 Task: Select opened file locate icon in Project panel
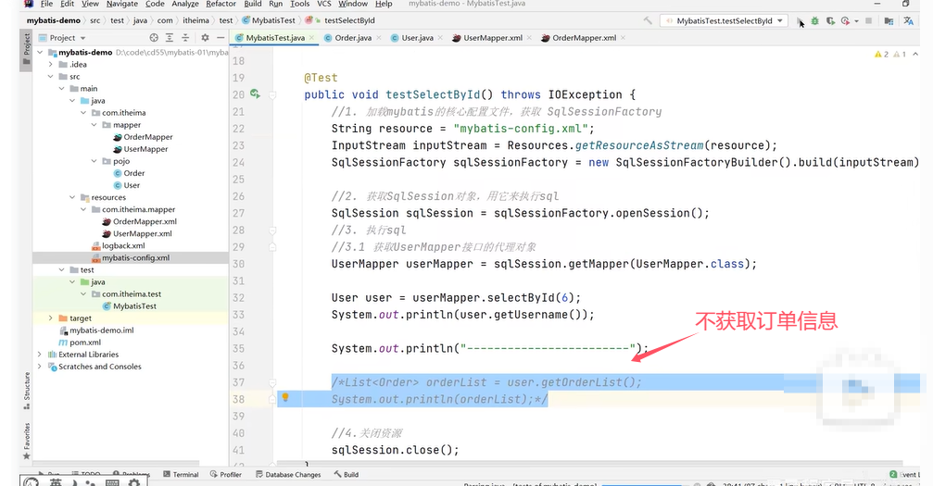point(154,37)
